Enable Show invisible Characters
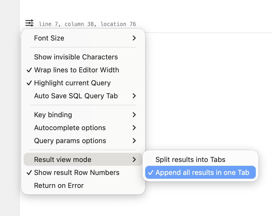Image resolution: width=272 pixels, height=216 pixels. [83, 57]
